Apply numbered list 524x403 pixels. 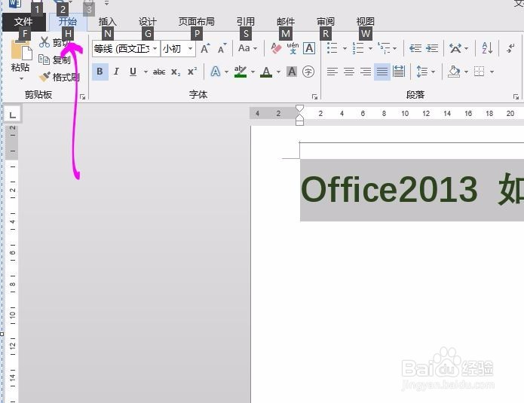tap(358, 48)
